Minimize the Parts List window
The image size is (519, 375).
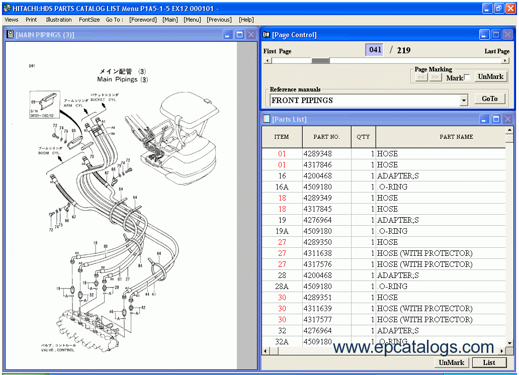484,119
